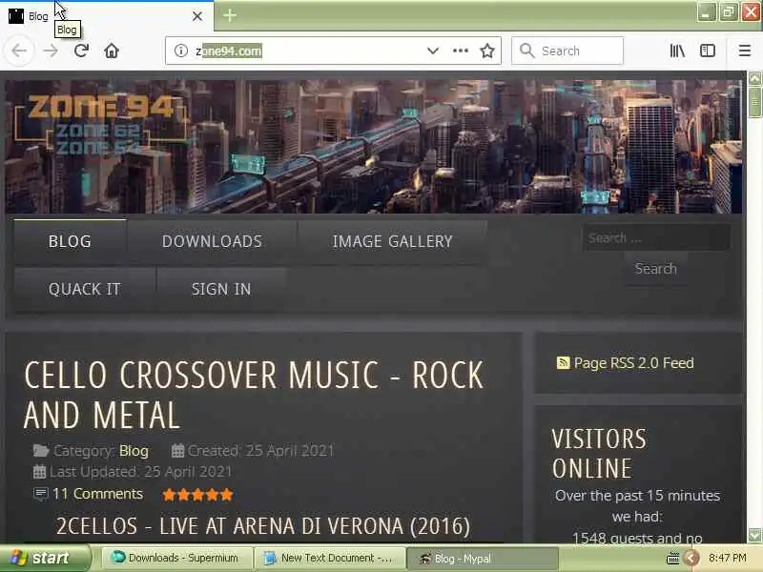Viewport: 763px width, 572px height.
Task: Open the Blog category link
Action: (x=134, y=451)
